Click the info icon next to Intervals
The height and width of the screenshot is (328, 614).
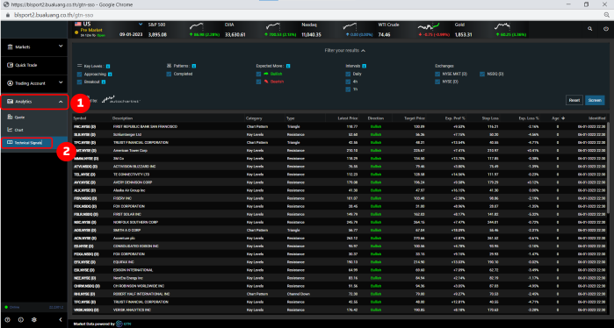(365, 66)
